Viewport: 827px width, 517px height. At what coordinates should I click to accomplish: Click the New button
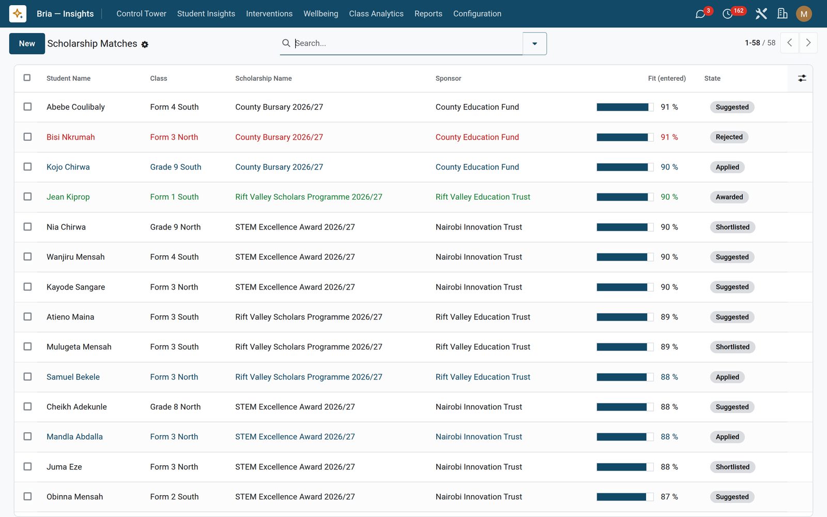tap(27, 43)
